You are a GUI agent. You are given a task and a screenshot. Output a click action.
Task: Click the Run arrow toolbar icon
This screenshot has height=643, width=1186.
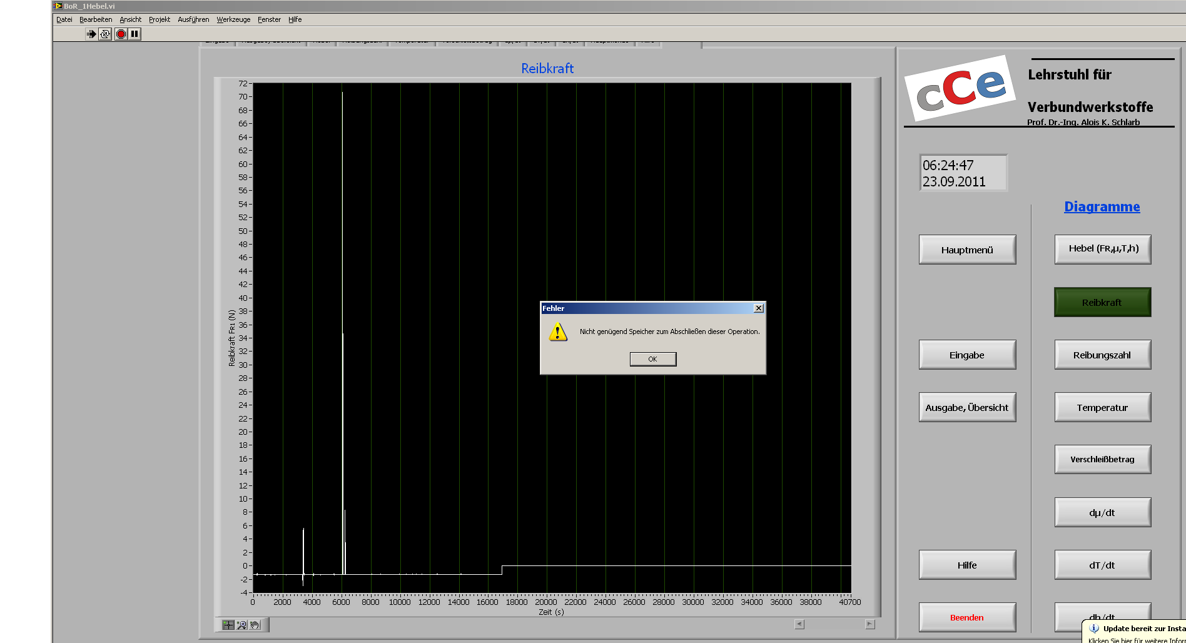[91, 34]
